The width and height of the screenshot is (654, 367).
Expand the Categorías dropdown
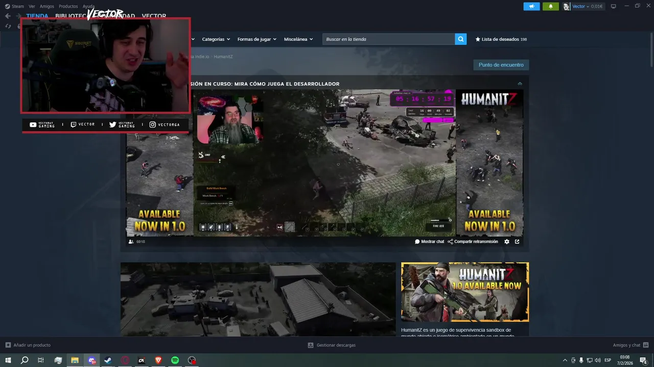point(216,39)
